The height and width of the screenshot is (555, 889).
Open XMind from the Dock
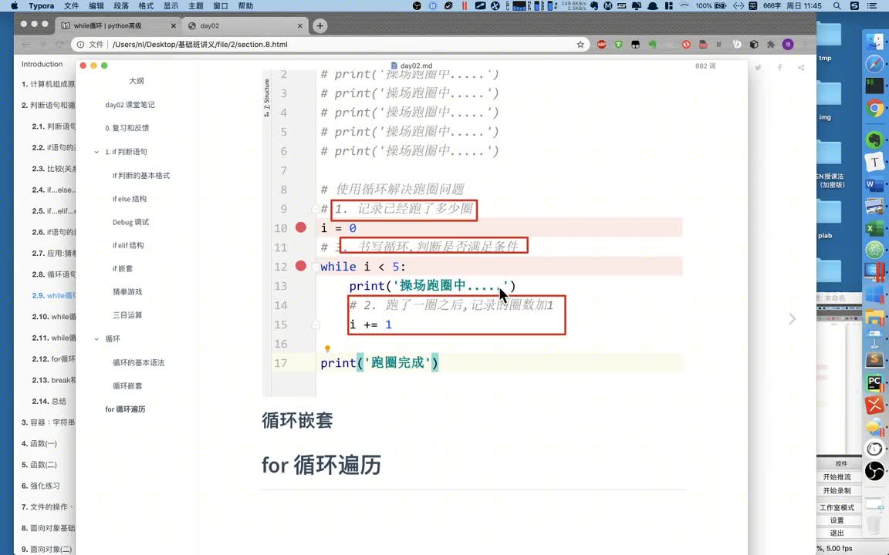[875, 405]
